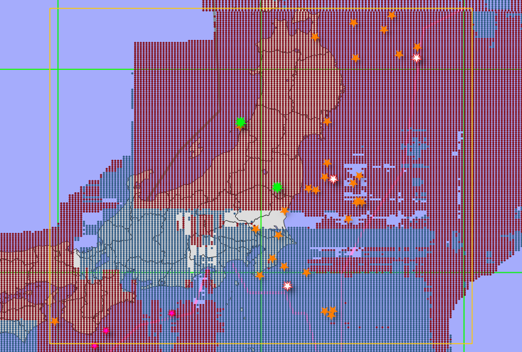Click the orange star immediately left of the northern white starburst
Screen dimensions: 522x352
click(399, 54)
